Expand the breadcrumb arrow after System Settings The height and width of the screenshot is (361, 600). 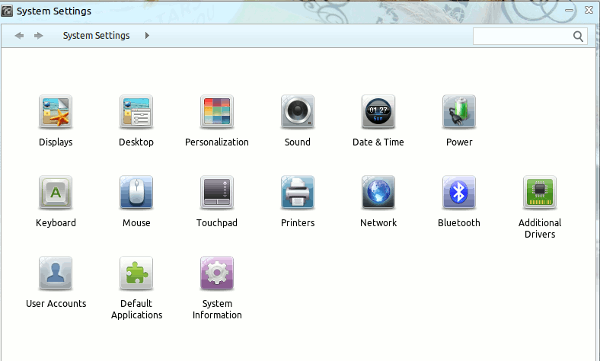click(x=147, y=36)
